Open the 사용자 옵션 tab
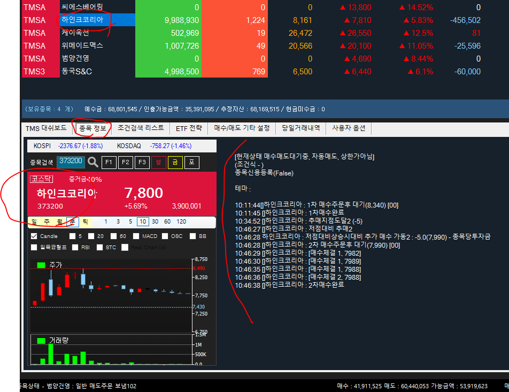Screen dimensions: 509x392 pos(349,128)
